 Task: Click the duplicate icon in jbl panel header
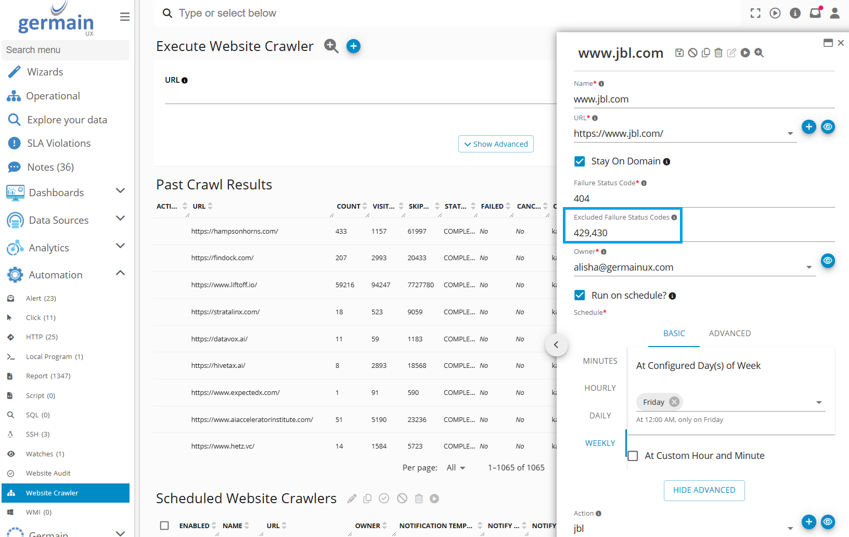[x=705, y=53]
